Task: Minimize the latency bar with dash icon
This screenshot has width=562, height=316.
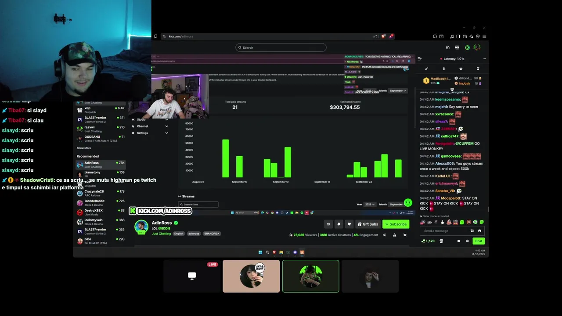Action: click(x=484, y=58)
